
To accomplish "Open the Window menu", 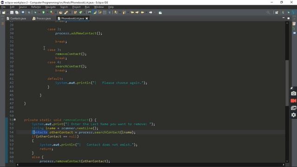I will pos(99,7).
